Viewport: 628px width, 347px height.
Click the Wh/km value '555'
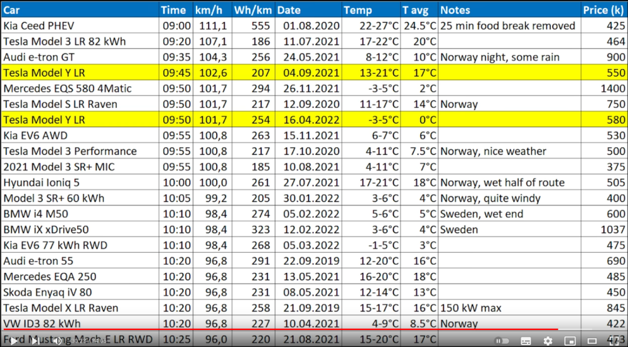(261, 26)
